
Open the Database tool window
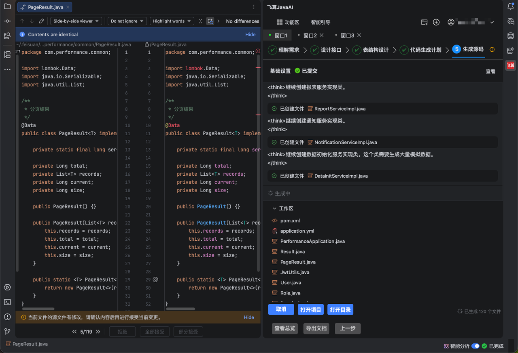[x=511, y=36]
